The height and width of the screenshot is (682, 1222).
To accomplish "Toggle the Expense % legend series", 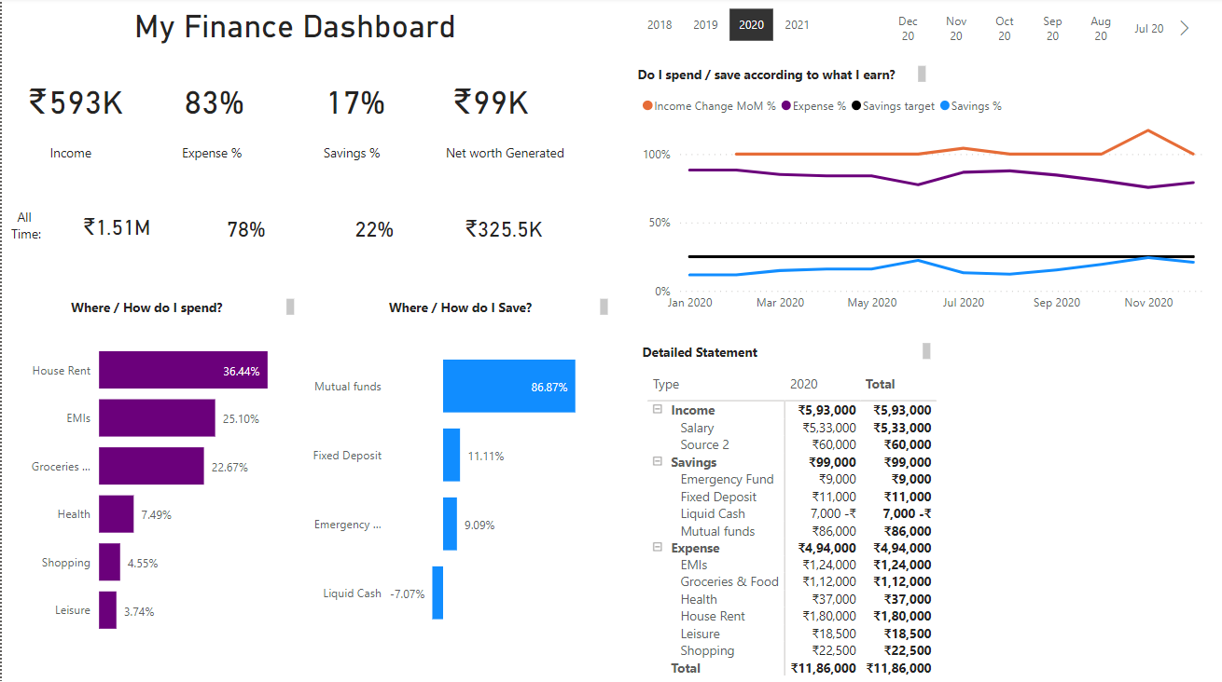I will coord(815,105).
